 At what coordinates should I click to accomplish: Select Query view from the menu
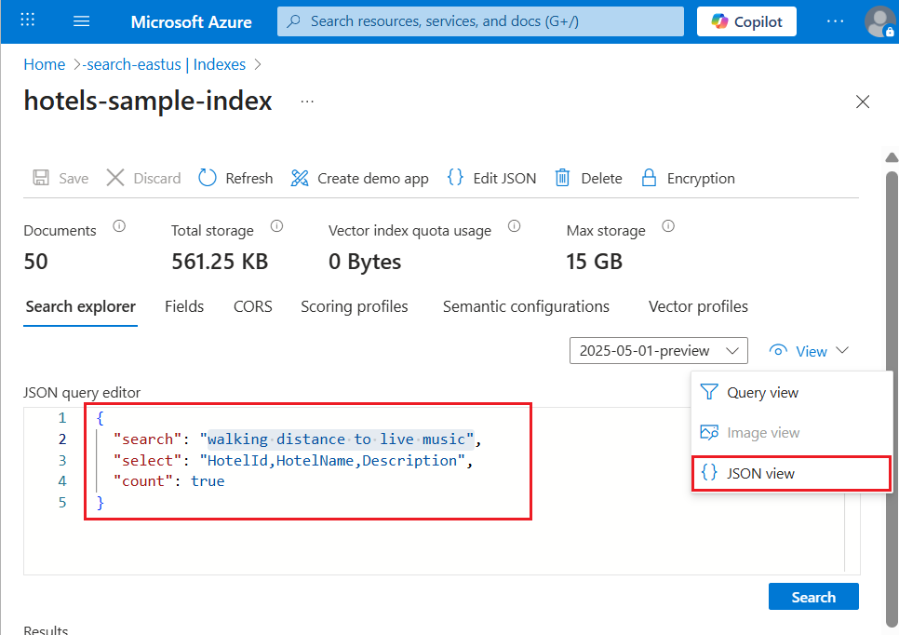coord(762,393)
